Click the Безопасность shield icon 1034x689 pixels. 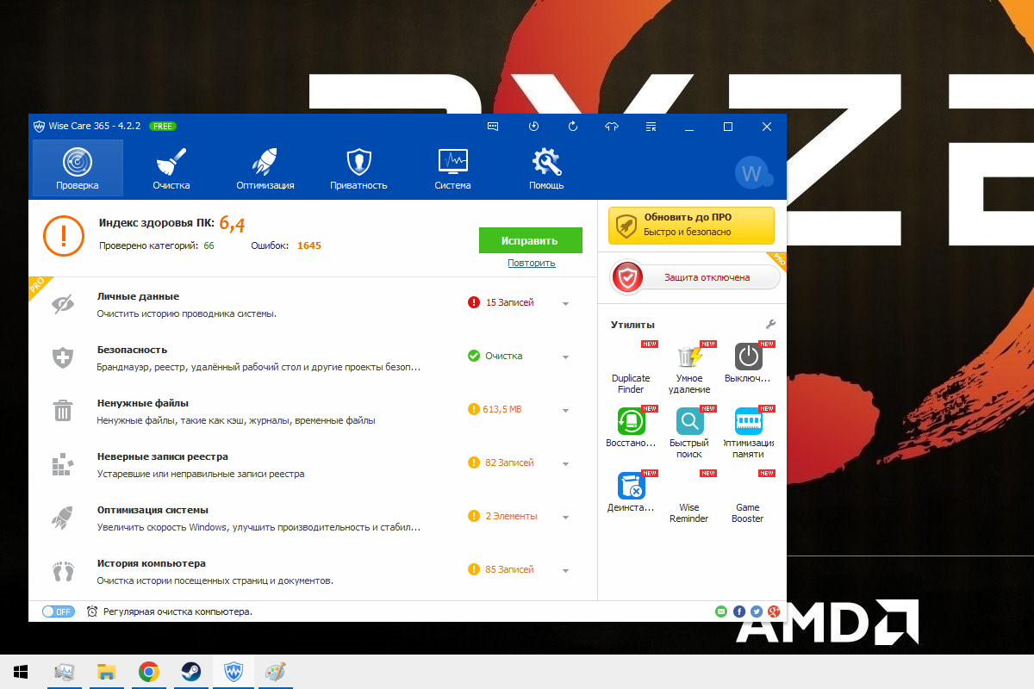point(63,357)
